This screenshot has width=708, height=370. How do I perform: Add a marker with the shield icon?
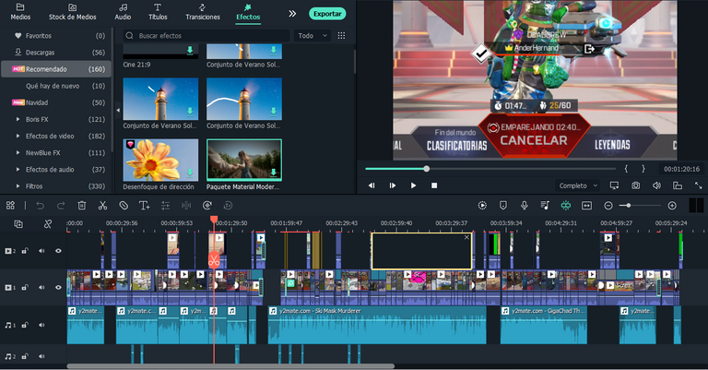point(503,206)
